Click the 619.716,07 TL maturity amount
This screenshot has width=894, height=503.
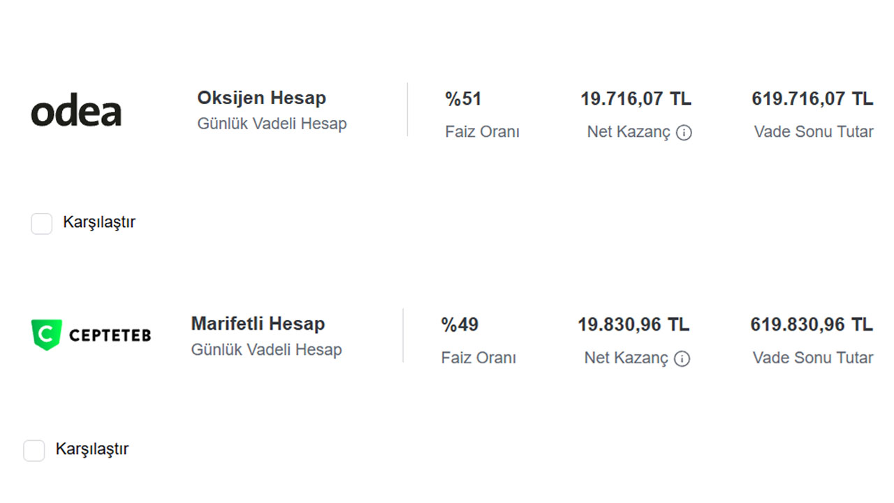click(812, 99)
